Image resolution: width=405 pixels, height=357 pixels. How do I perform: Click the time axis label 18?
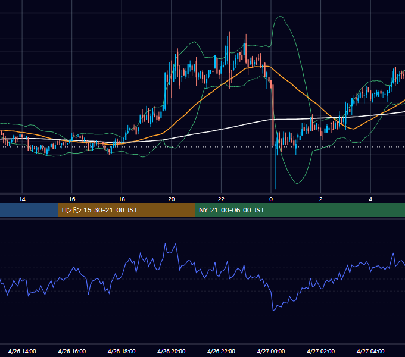point(121,199)
